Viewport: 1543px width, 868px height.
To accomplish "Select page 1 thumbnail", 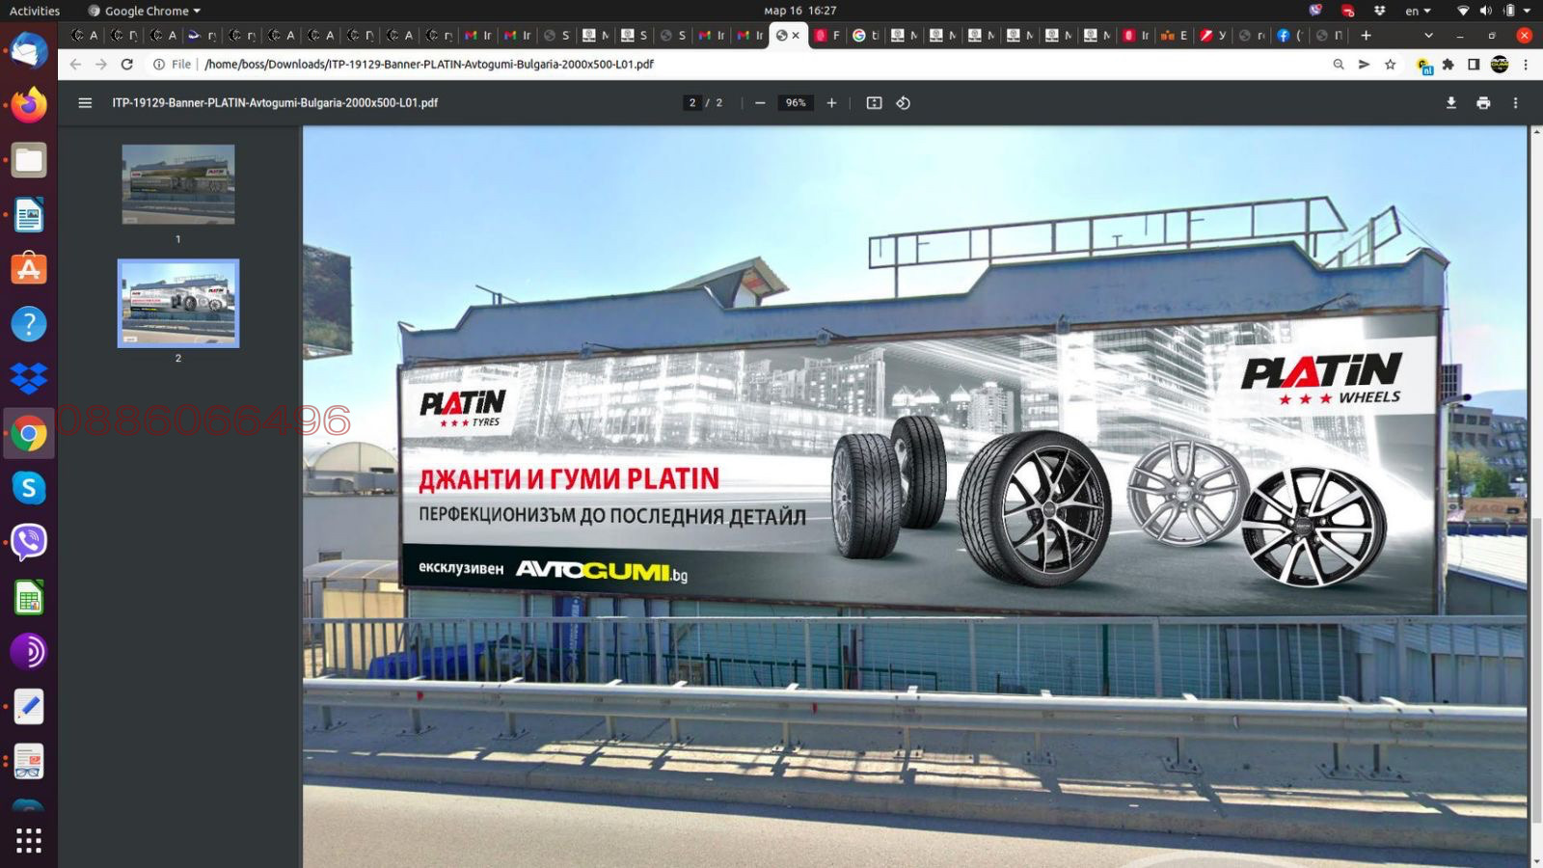I will pyautogui.click(x=177, y=184).
